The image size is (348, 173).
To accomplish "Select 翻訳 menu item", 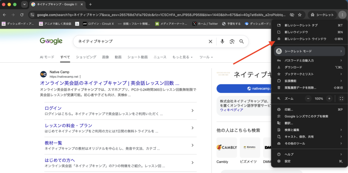I will click(x=310, y=123).
